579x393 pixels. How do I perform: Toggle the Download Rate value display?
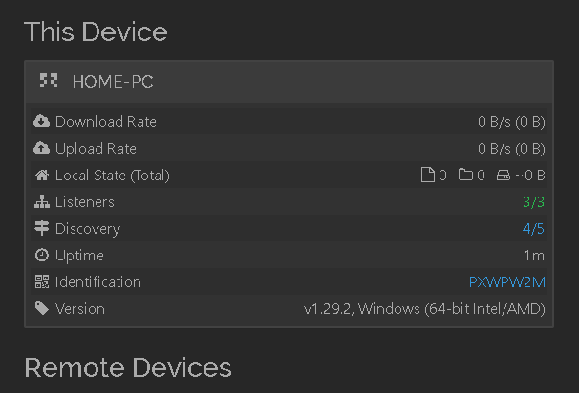pyautogui.click(x=511, y=122)
